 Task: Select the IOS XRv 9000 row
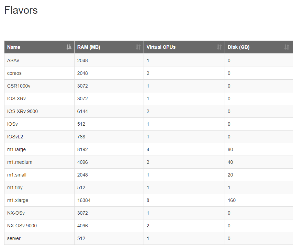click(x=148, y=111)
